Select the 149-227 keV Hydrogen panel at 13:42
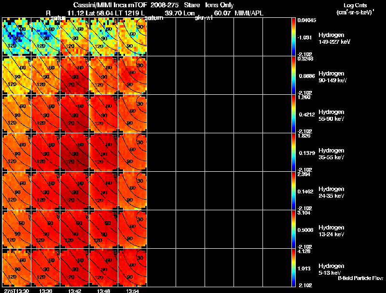Screen dimensions: 386x293 (75, 37)
